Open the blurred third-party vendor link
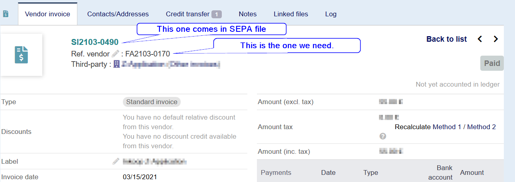The image size is (515, 182). coord(171,64)
